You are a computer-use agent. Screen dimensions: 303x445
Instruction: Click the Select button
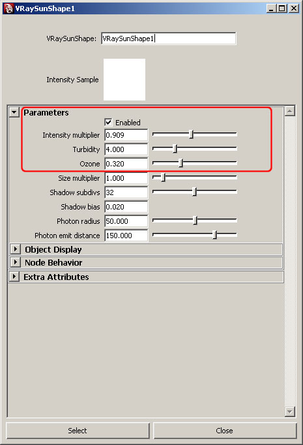click(x=78, y=431)
